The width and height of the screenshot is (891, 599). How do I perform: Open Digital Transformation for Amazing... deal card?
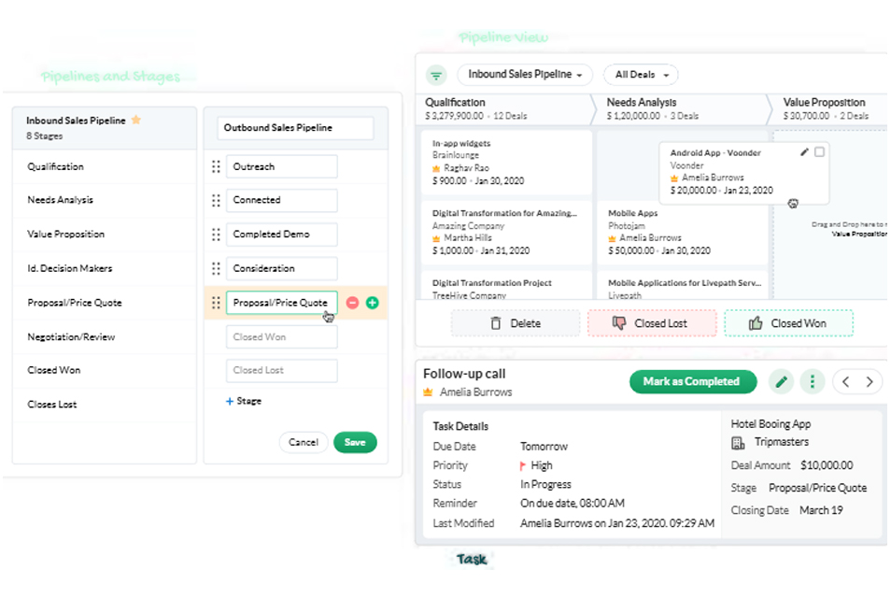click(x=506, y=232)
